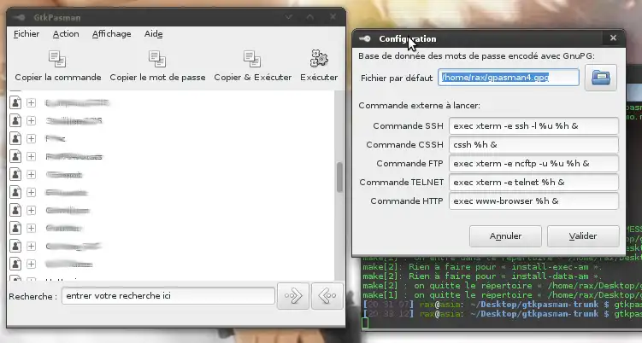Click the Commande CSSH field
Viewport: 642px width, 343px height.
click(x=533, y=145)
